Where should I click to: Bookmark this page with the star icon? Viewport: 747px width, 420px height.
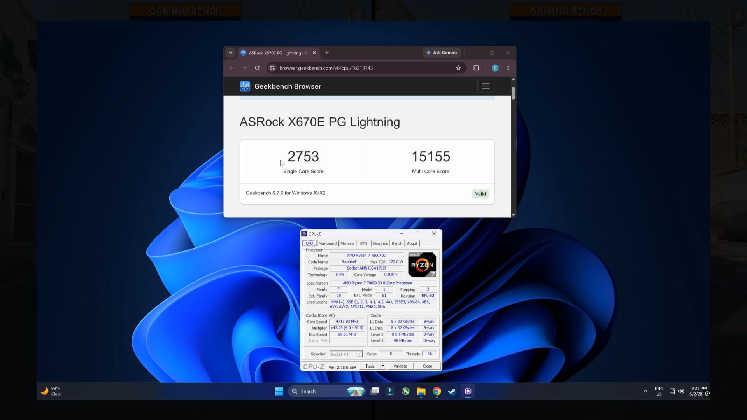tap(458, 68)
